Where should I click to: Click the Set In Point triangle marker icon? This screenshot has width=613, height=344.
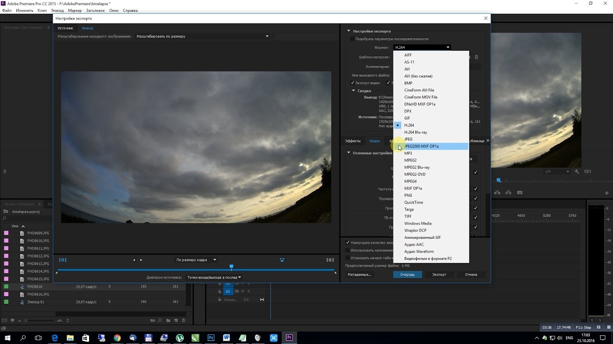(134, 260)
